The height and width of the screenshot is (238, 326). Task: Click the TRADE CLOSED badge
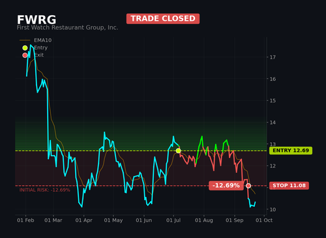pyautogui.click(x=163, y=19)
